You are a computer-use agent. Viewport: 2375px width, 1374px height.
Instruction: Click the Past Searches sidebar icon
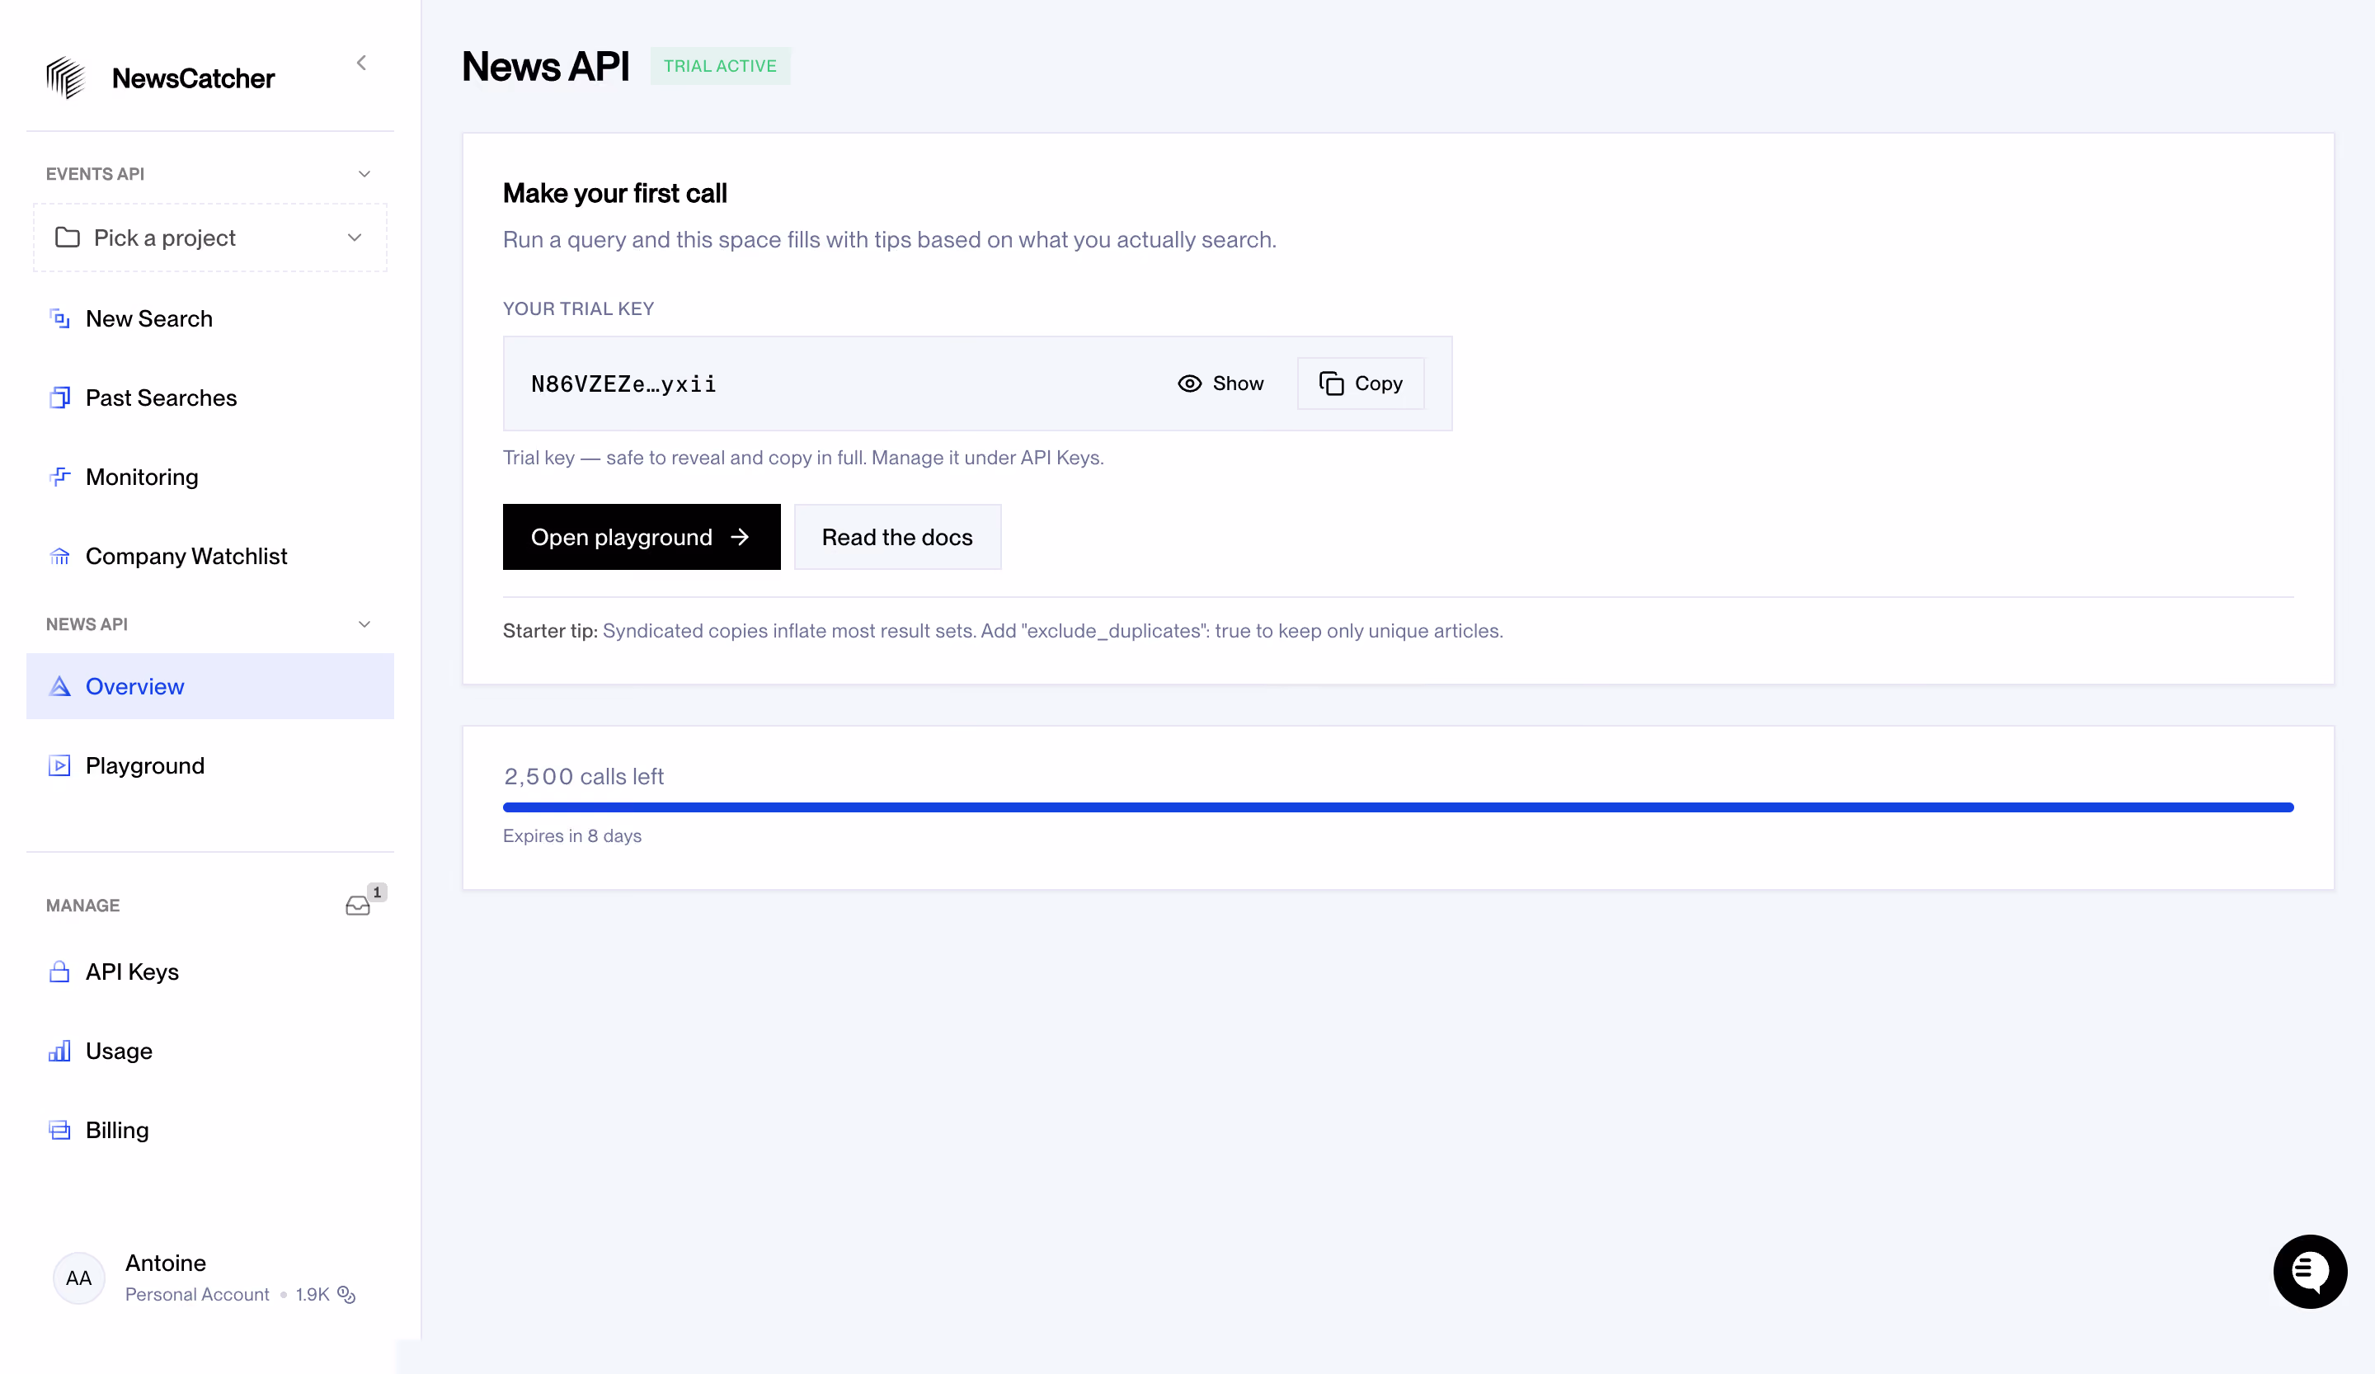pyautogui.click(x=60, y=398)
